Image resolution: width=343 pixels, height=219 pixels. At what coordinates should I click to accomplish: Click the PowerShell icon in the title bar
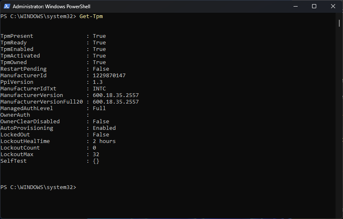(x=6, y=7)
